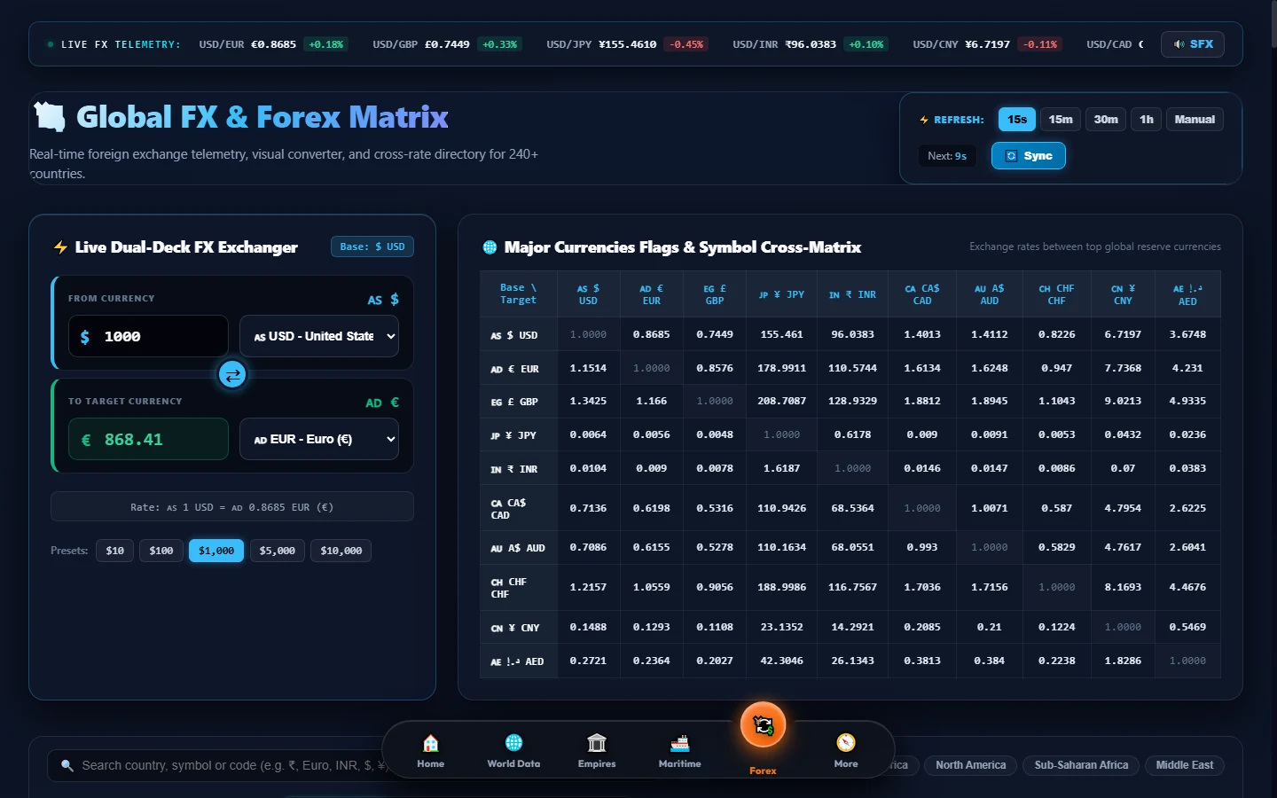This screenshot has height=798, width=1277.
Task: Open the Target currency EUR dropdown
Action: 319,439
